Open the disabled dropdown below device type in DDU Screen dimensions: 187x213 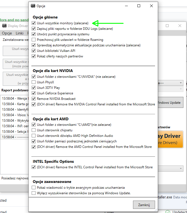pyautogui.click(x=170, y=89)
